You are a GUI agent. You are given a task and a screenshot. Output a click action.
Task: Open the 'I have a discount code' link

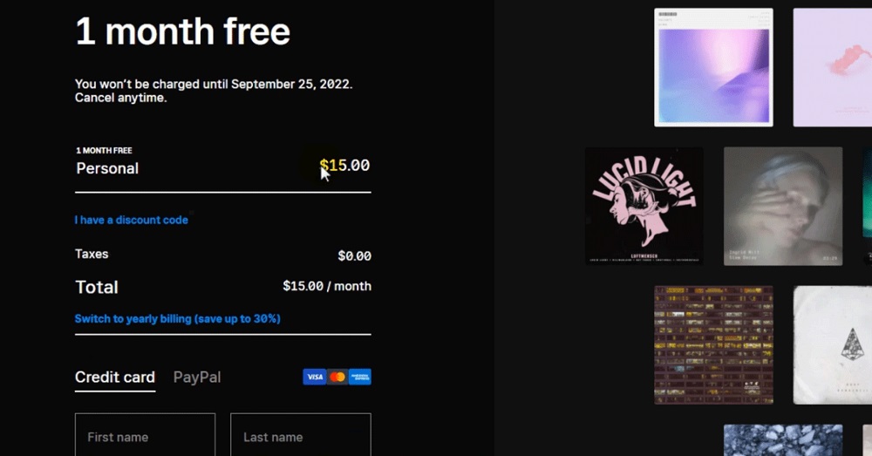[x=132, y=220]
